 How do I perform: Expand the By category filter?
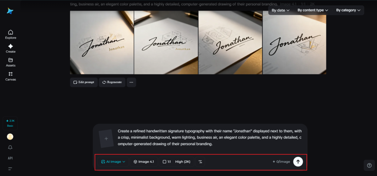[348, 10]
